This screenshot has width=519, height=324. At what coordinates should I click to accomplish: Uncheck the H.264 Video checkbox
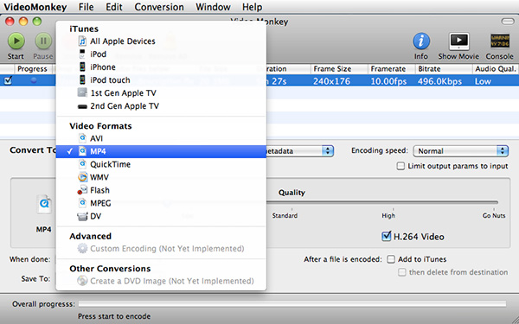click(386, 237)
